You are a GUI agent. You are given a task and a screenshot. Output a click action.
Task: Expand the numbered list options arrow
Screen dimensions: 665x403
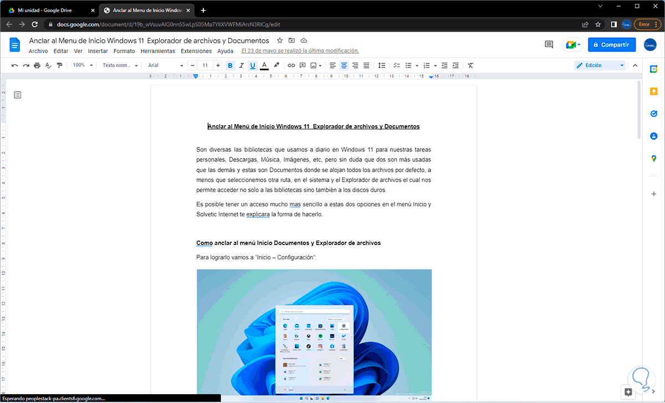point(436,65)
